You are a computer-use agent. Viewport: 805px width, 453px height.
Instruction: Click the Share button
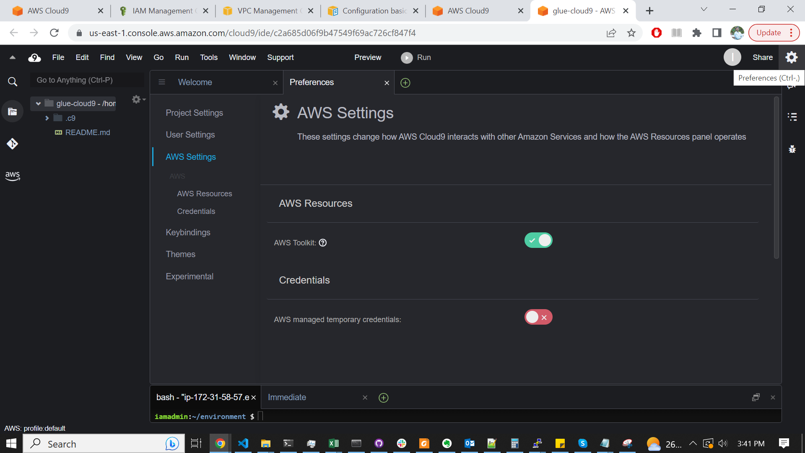pos(763,57)
